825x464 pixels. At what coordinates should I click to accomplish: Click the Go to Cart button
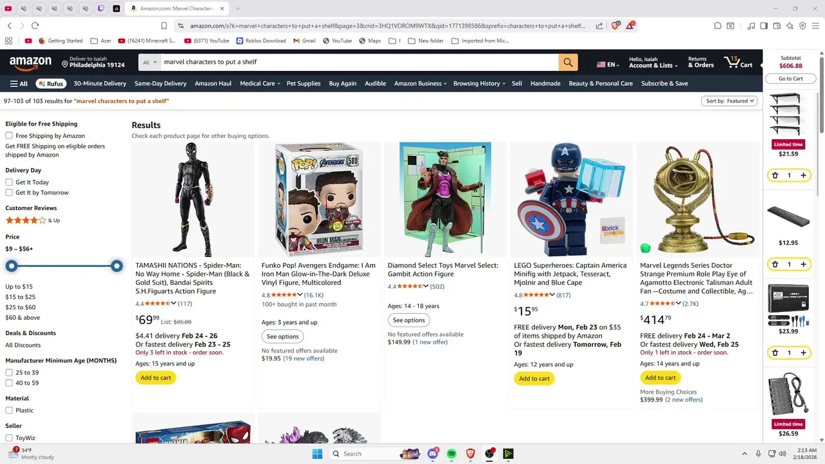(x=790, y=79)
